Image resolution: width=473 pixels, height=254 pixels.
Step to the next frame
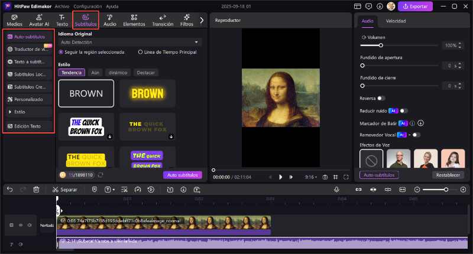(x=291, y=177)
